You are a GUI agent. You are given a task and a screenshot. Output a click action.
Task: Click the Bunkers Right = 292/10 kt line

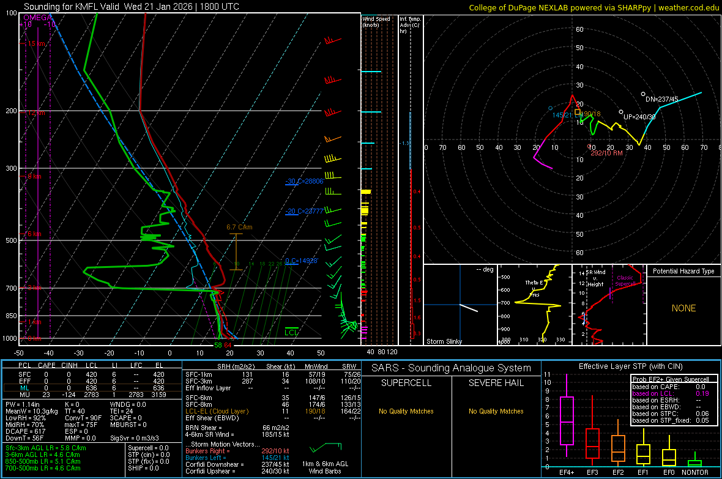(x=237, y=451)
